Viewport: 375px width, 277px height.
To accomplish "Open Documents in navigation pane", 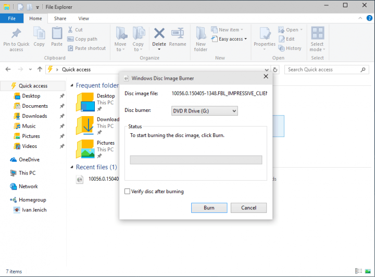I will (35, 106).
